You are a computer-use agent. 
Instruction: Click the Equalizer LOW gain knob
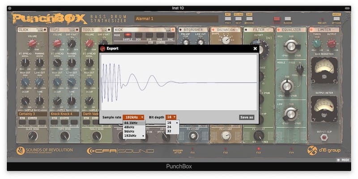(x=290, y=114)
